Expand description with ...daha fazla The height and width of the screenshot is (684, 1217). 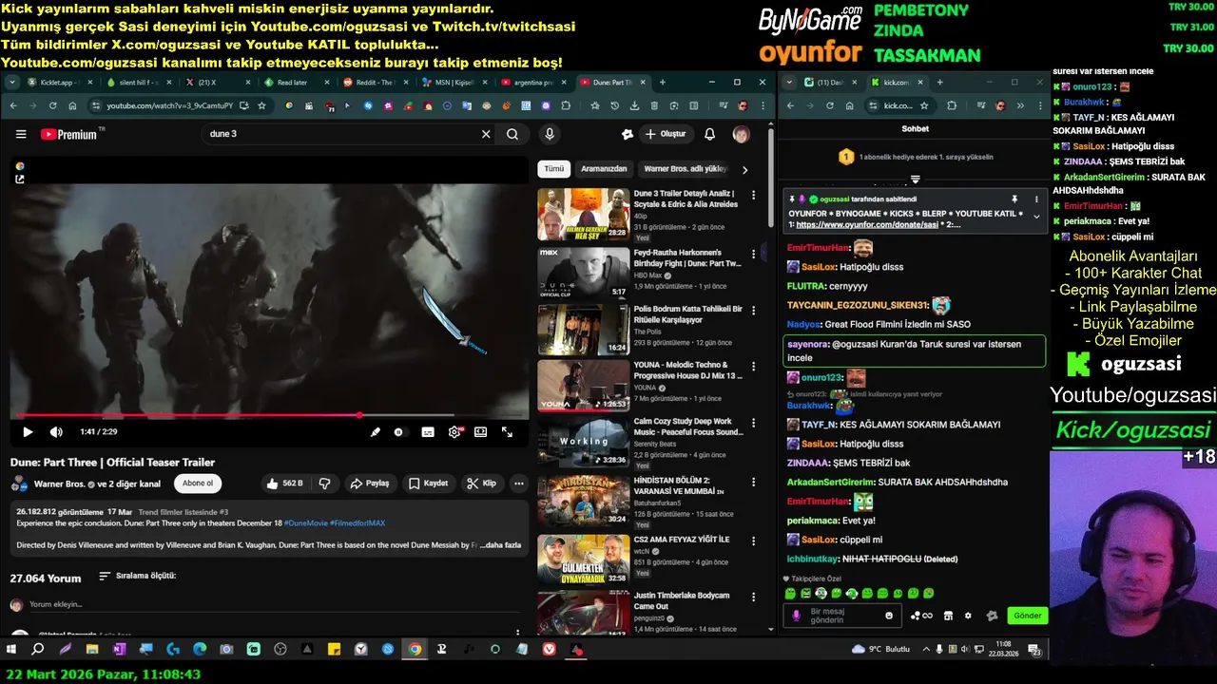click(x=501, y=545)
